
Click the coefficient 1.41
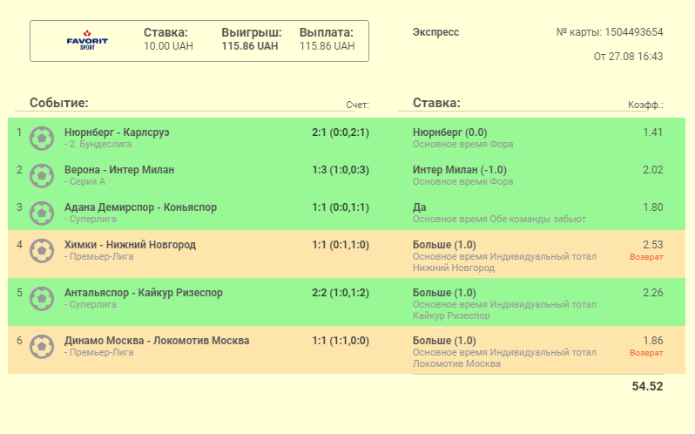(x=653, y=132)
